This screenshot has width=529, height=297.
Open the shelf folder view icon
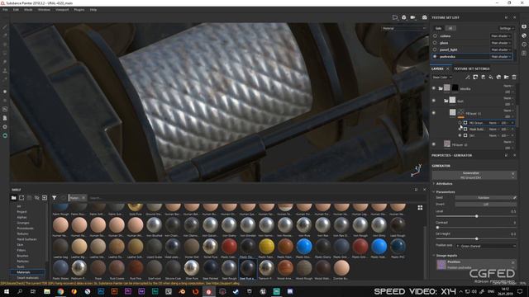(13, 198)
